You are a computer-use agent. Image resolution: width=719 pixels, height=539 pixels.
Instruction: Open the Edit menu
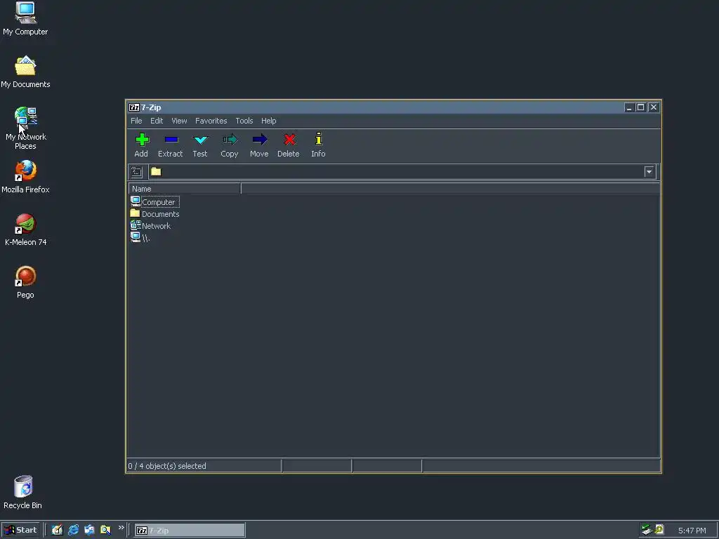tap(157, 121)
